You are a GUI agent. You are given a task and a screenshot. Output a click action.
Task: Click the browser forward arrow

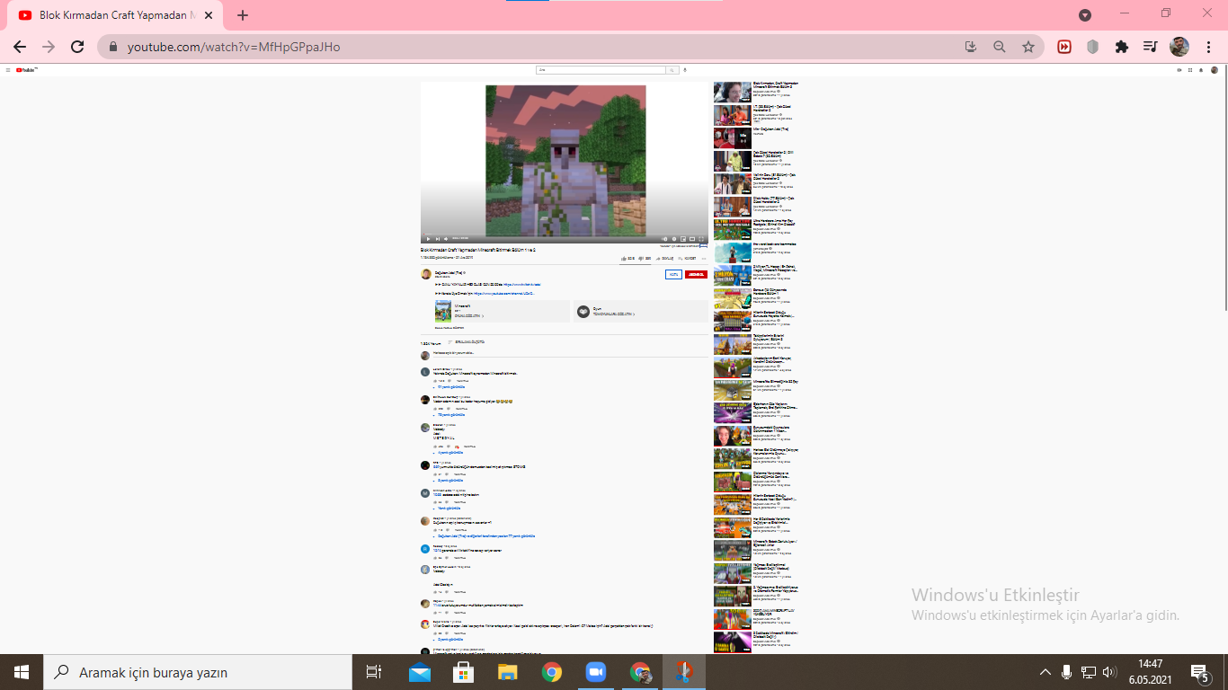point(49,47)
